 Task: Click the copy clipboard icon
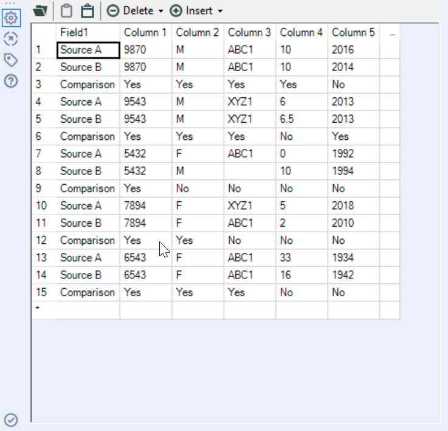tap(67, 11)
